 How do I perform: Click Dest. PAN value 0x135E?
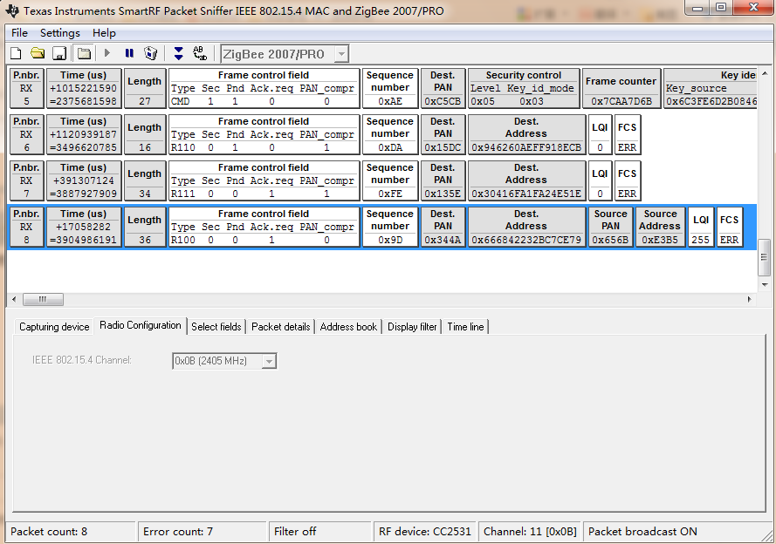(443, 194)
